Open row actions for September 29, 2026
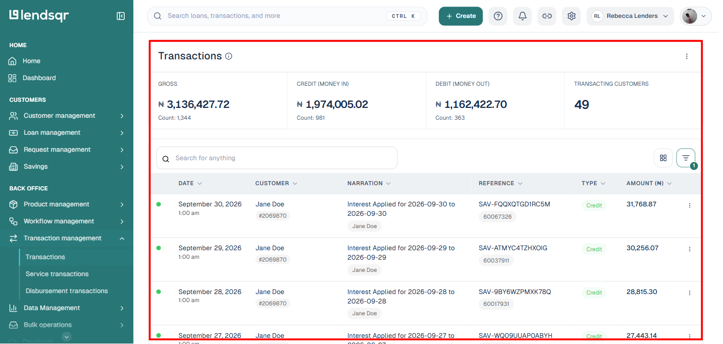 (x=690, y=249)
